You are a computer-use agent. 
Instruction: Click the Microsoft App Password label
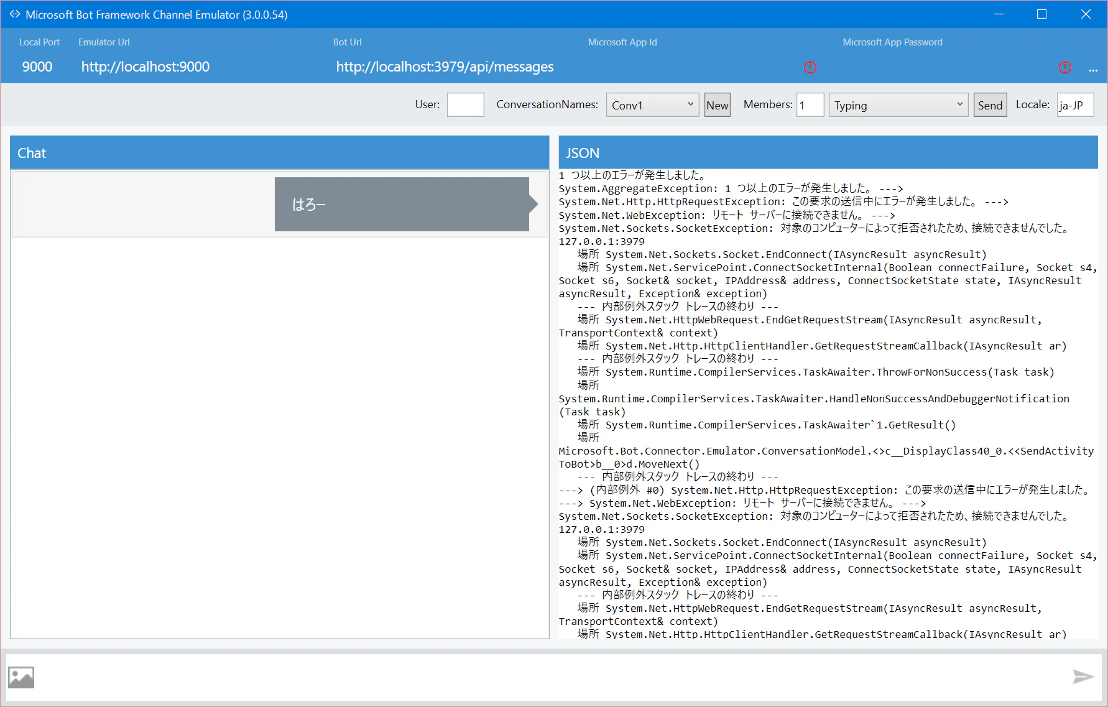pyautogui.click(x=892, y=42)
